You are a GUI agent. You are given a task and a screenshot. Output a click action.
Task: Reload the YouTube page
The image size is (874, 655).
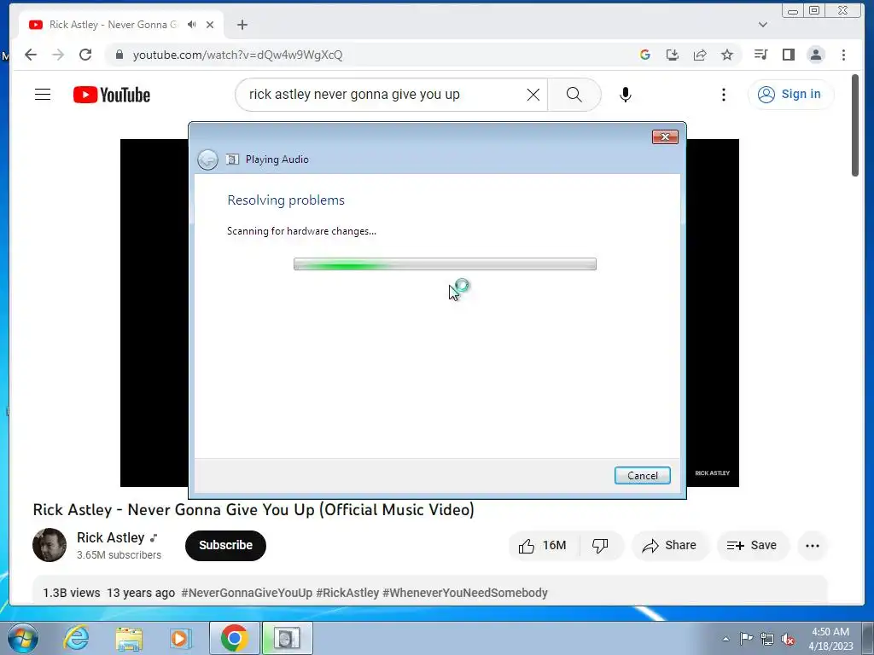point(85,55)
